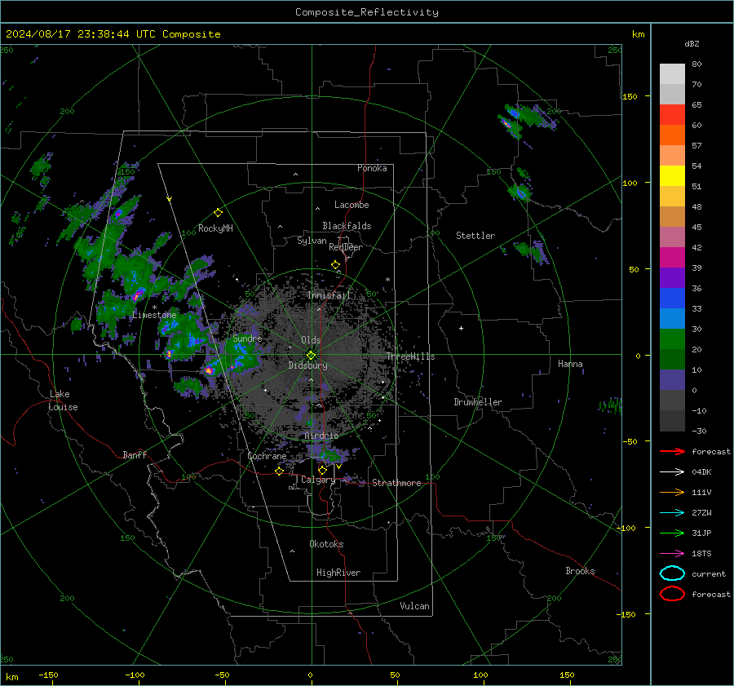This screenshot has width=734, height=686.
Task: Click the red forecast arrow in the legend
Action: [672, 451]
